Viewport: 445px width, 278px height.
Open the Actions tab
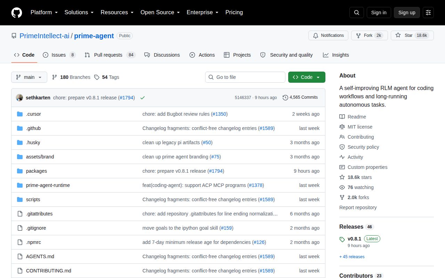point(202,55)
